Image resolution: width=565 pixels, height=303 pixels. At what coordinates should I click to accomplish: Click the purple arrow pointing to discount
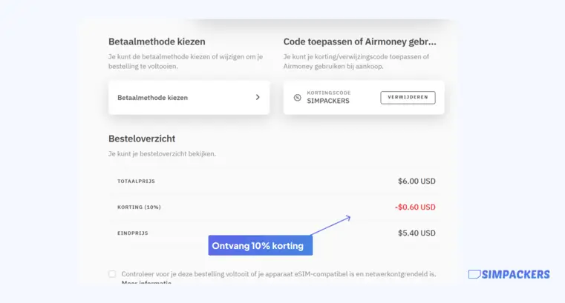tap(330, 225)
